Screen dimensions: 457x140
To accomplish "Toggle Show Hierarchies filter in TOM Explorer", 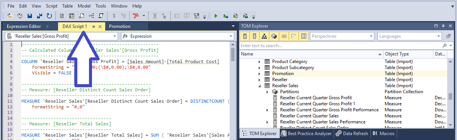I will (265, 36).
